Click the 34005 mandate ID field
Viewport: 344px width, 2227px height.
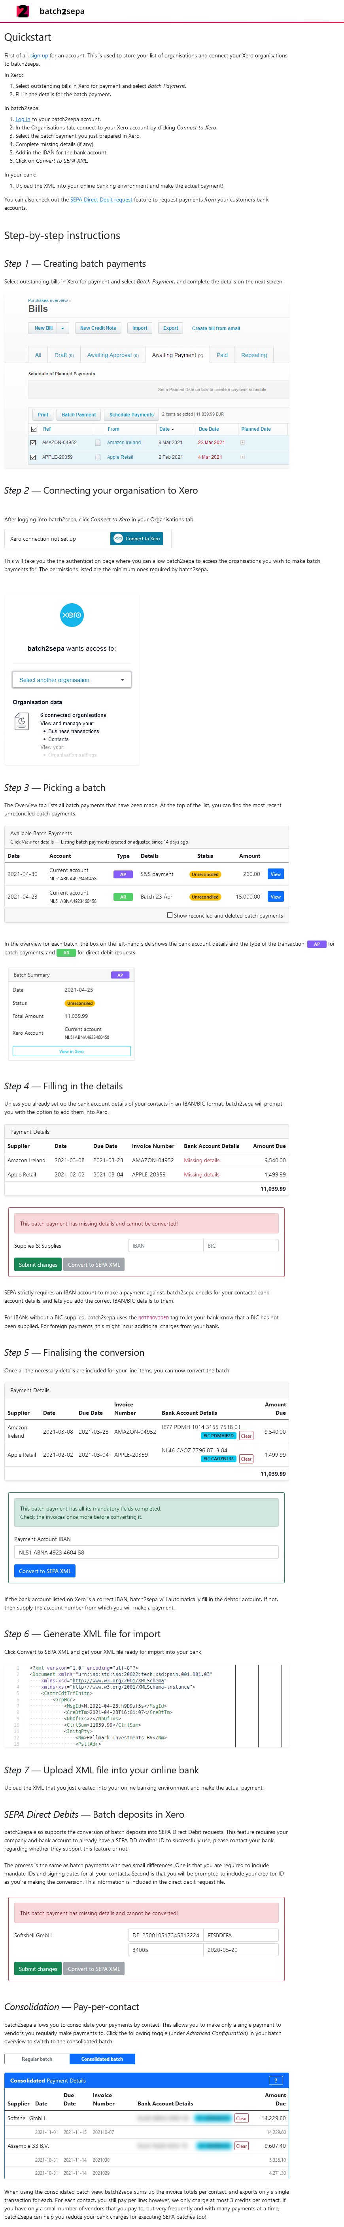pyautogui.click(x=166, y=1950)
